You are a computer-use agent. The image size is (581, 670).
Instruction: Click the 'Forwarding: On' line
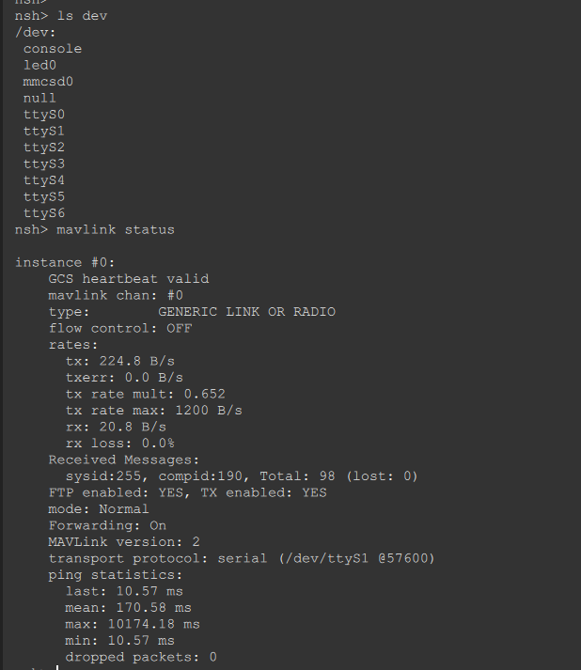107,525
